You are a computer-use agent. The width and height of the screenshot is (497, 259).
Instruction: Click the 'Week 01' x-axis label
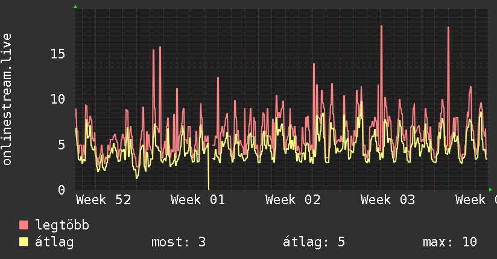(x=198, y=200)
